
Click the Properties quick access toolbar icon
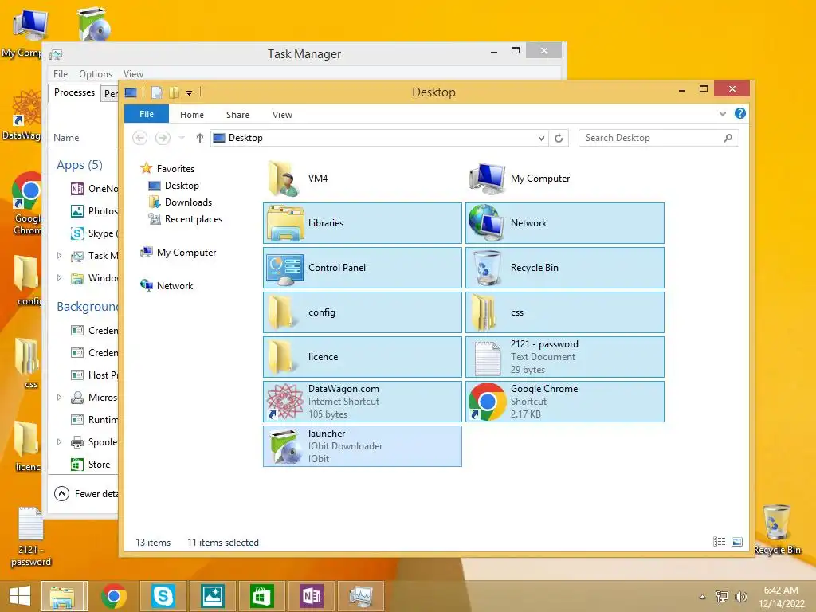157,92
